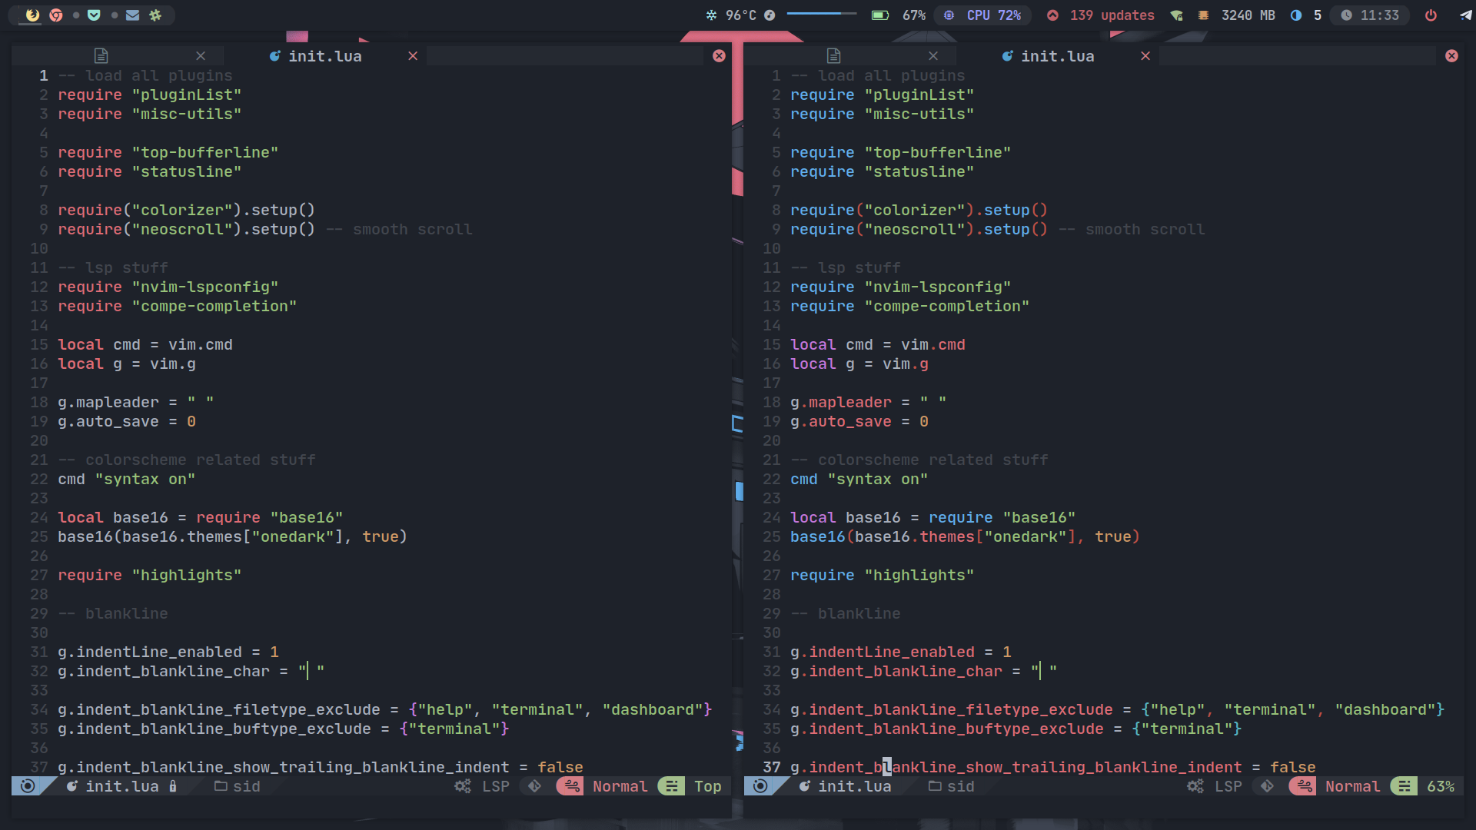The height and width of the screenshot is (830, 1476).
Task: Click the Chrome workspace icon
Action: pyautogui.click(x=55, y=15)
